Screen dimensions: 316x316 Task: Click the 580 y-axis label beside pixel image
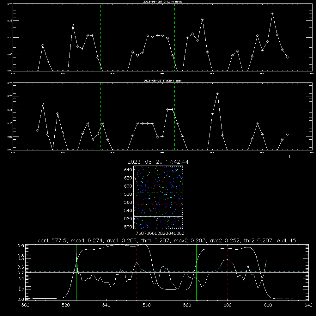click(x=128, y=194)
